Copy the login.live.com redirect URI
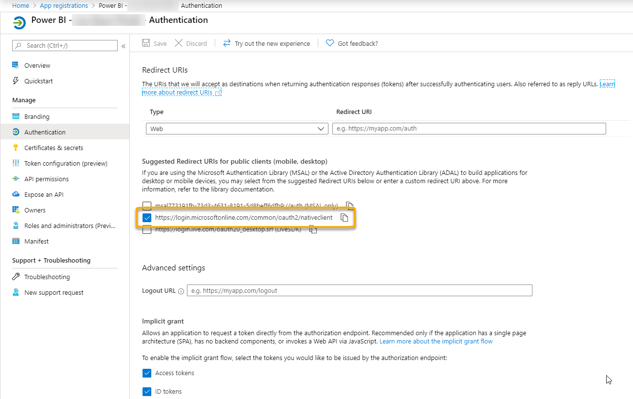Screen dimensions: 633x399 click(x=313, y=229)
